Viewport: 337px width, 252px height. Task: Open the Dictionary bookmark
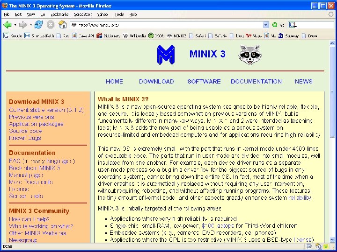pyautogui.click(x=109, y=36)
